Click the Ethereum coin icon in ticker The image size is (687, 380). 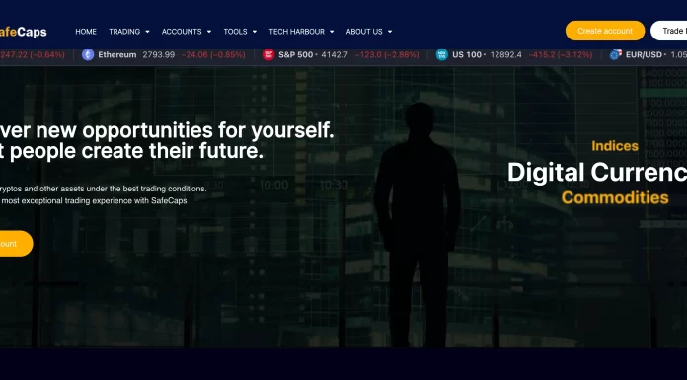(x=88, y=55)
